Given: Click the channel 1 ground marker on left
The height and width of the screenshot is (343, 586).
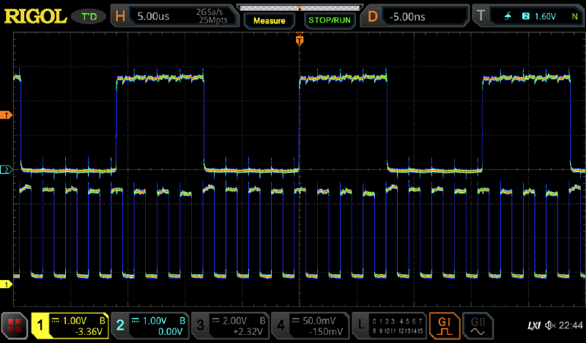Looking at the screenshot, I should coord(5,284).
